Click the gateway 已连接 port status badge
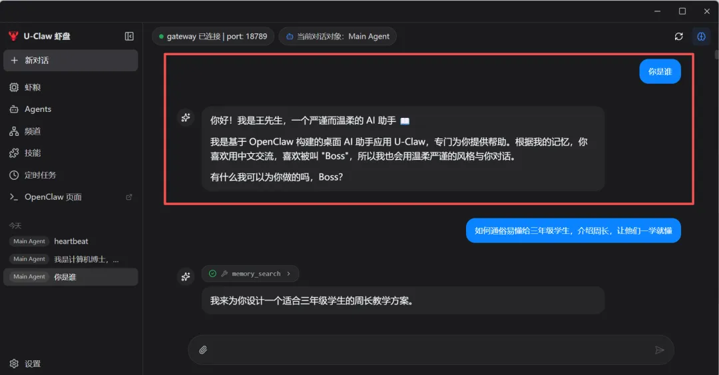 [213, 36]
